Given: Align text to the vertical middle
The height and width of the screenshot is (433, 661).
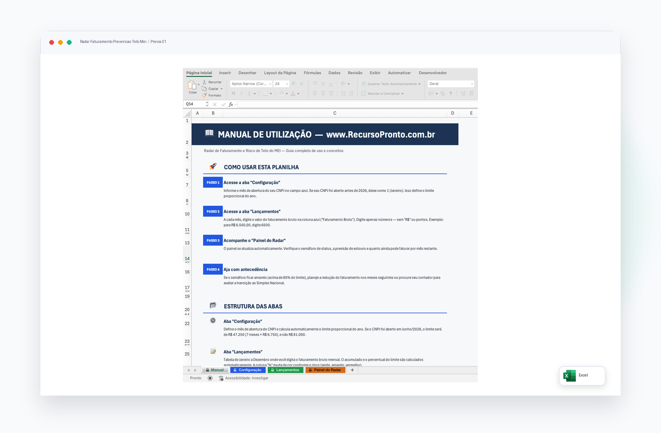Looking at the screenshot, I should point(323,84).
